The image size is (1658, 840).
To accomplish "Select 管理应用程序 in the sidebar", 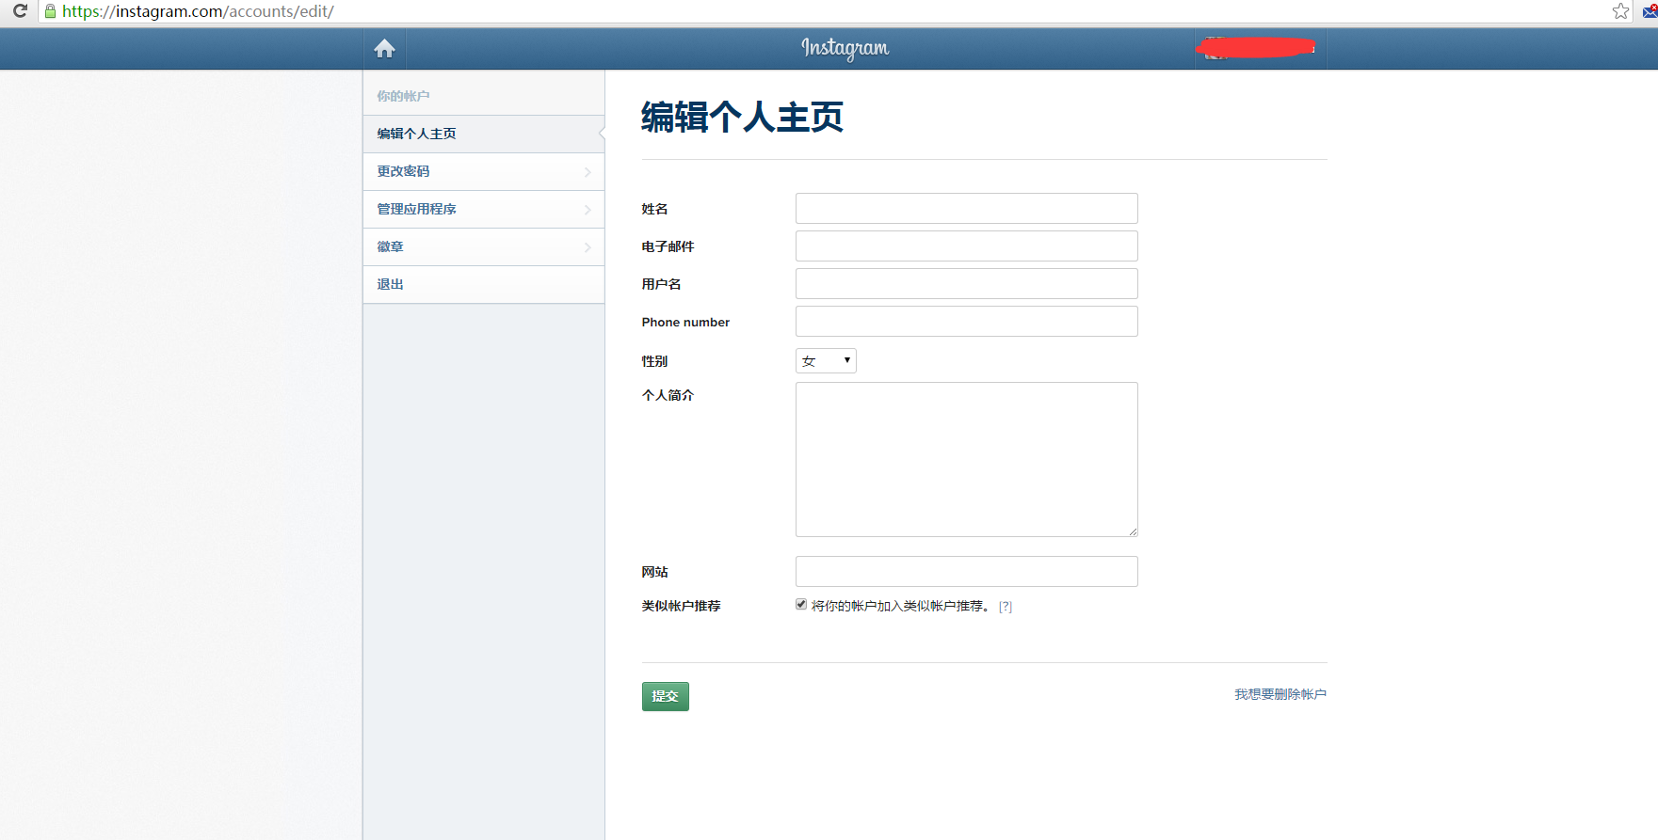I will [483, 209].
